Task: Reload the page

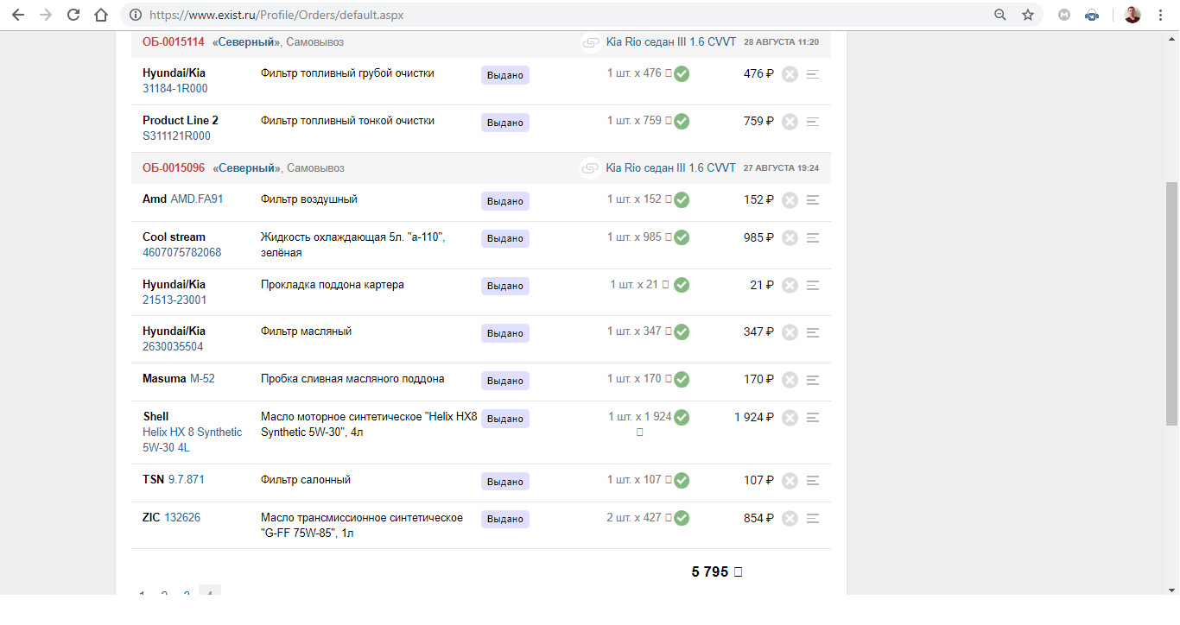Action: 73,15
